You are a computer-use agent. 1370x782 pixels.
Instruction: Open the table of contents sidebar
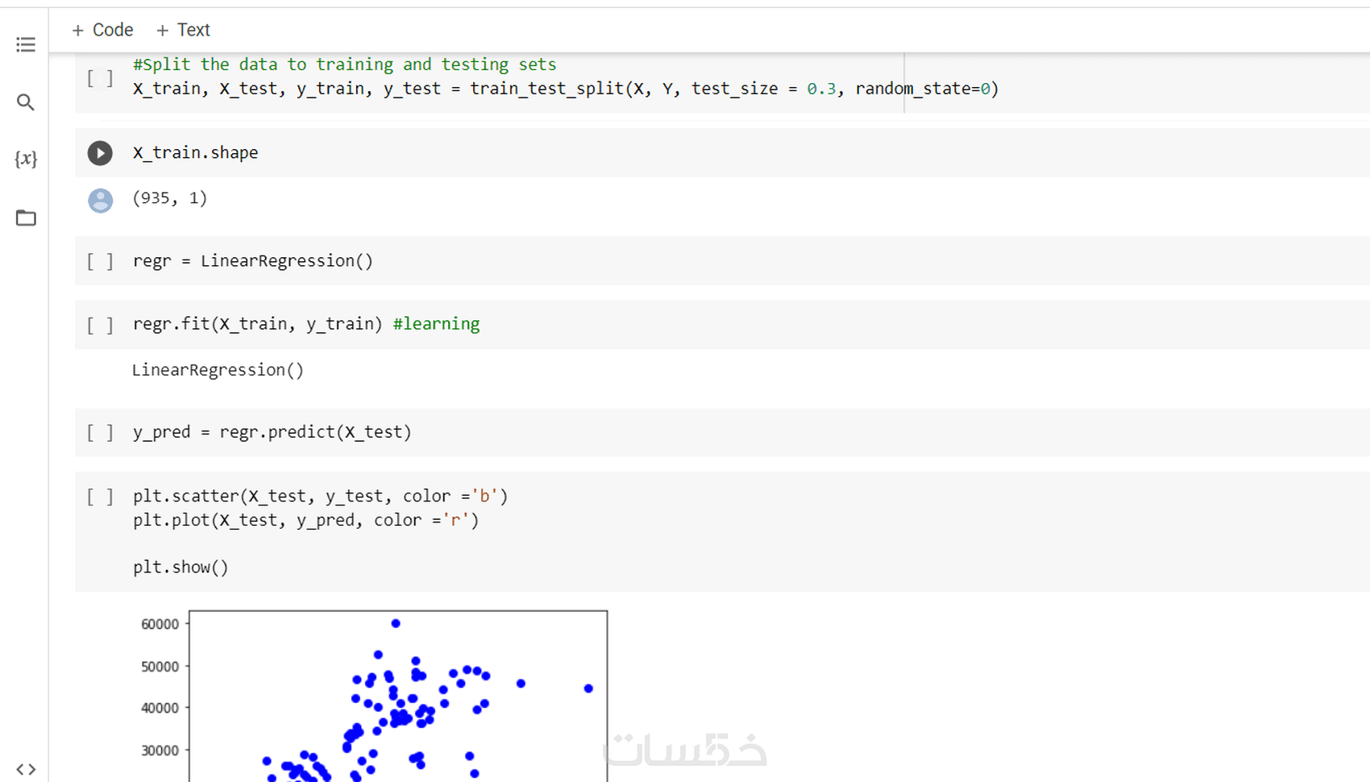26,44
